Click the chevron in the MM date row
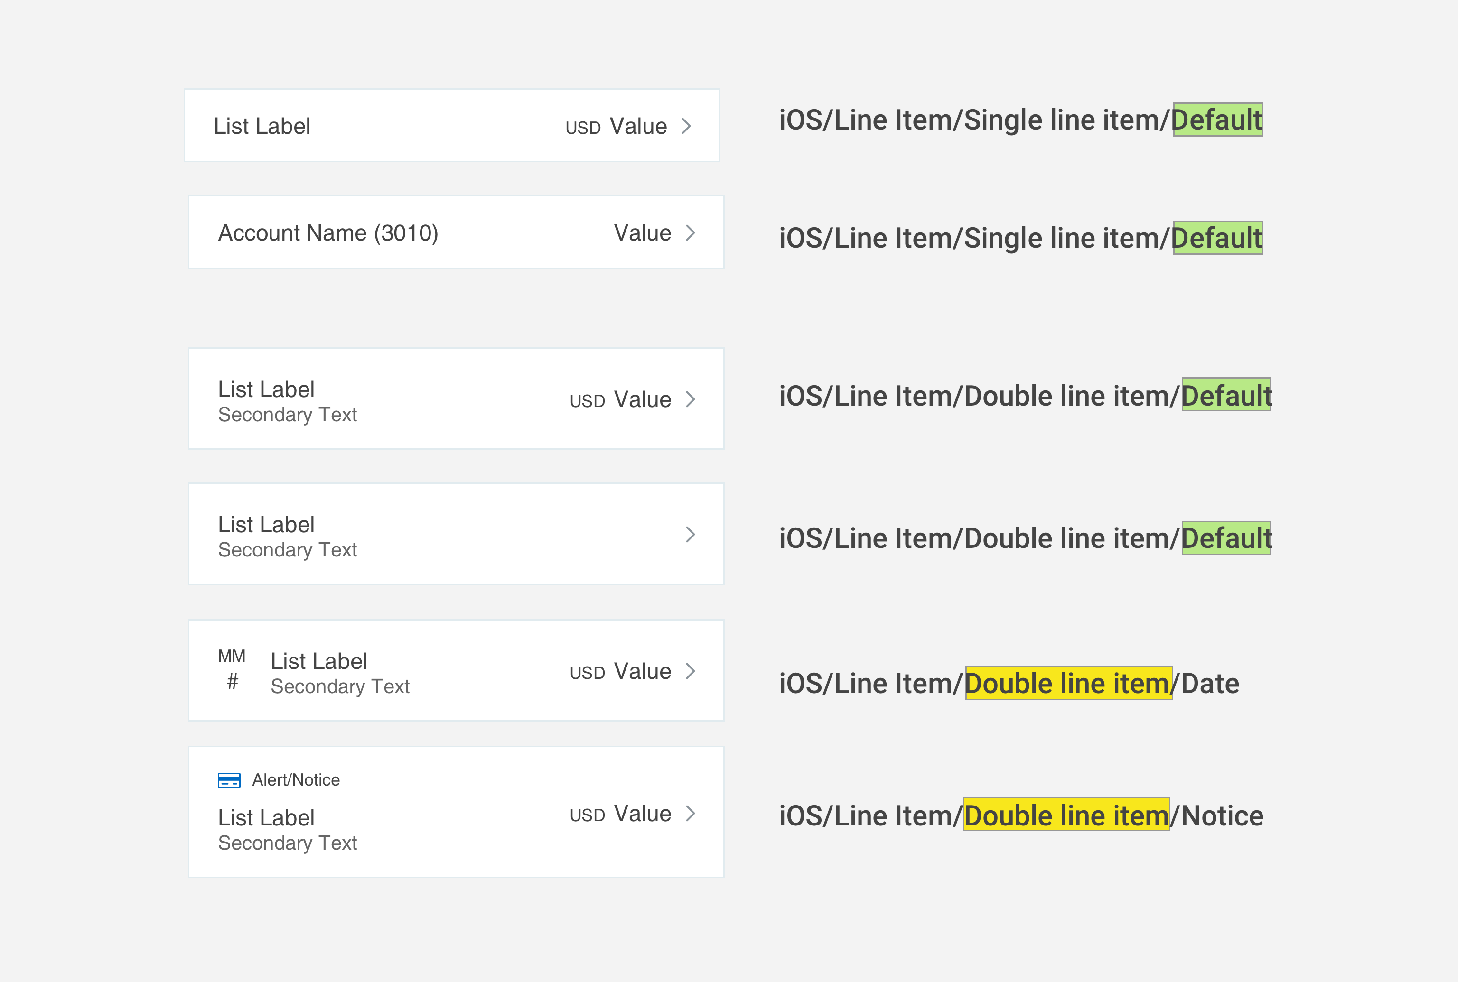This screenshot has width=1458, height=982. pos(691,671)
